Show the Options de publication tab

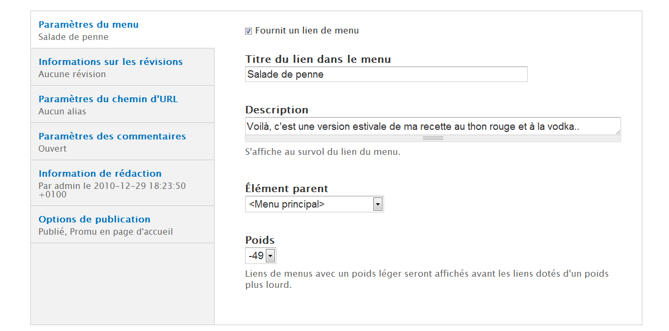[x=94, y=219]
